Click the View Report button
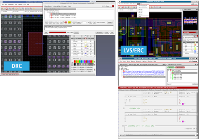Viewport: 199px width, 140px height. pyautogui.click(x=99, y=33)
